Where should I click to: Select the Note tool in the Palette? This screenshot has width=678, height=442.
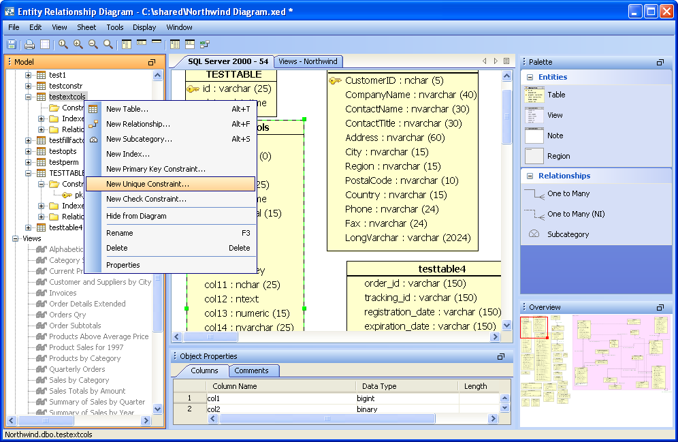pyautogui.click(x=555, y=136)
